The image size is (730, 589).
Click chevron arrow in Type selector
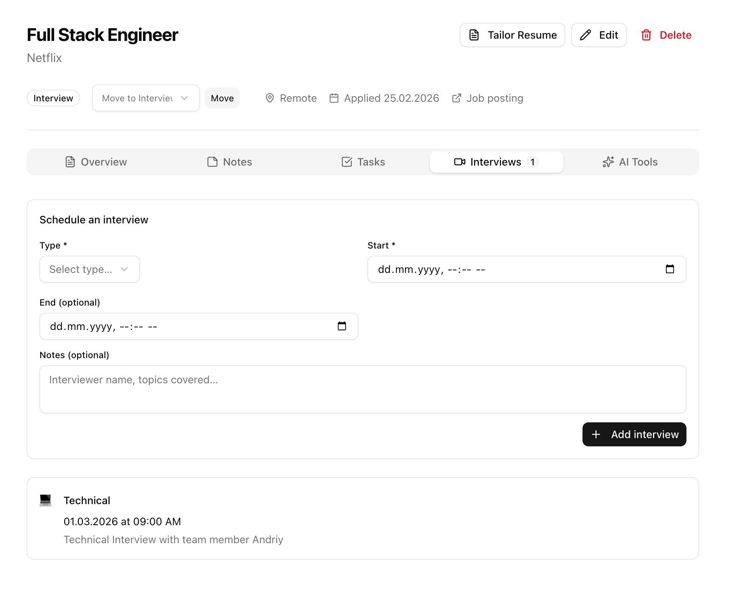point(124,269)
